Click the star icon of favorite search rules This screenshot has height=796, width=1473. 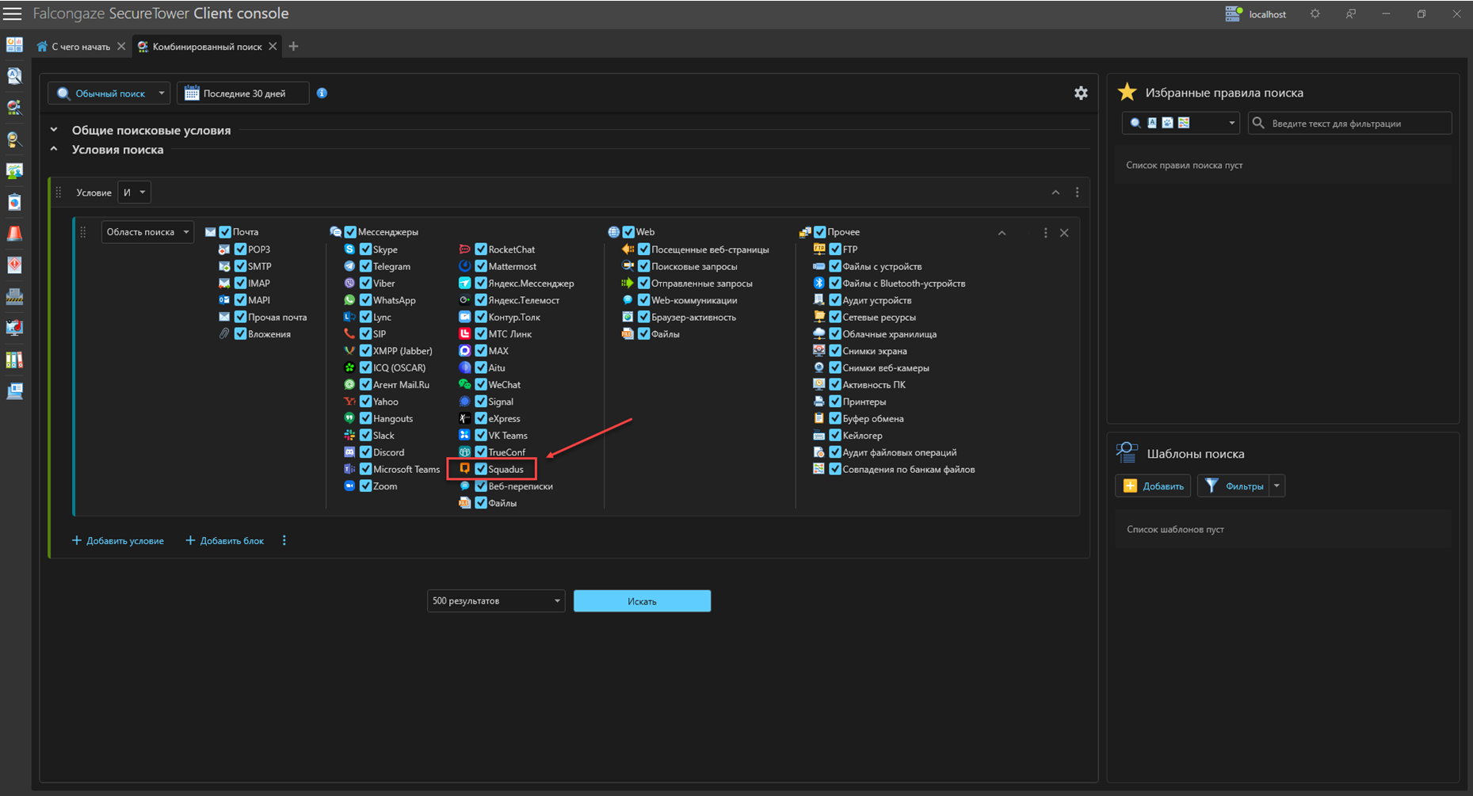1127,93
